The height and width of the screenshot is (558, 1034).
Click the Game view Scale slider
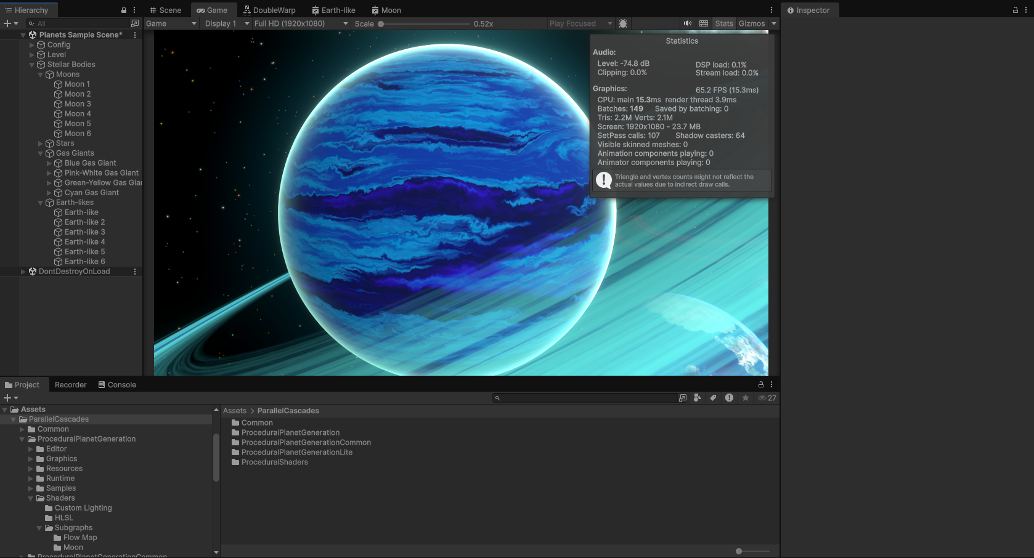pyautogui.click(x=425, y=24)
